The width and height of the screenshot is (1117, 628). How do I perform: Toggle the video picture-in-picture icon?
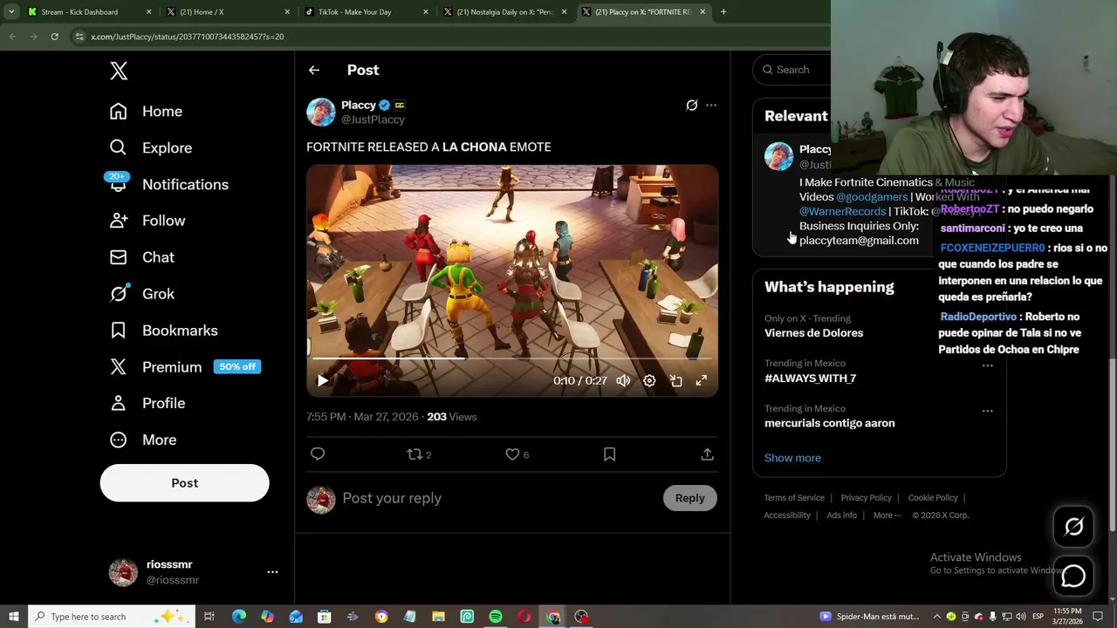click(x=675, y=381)
